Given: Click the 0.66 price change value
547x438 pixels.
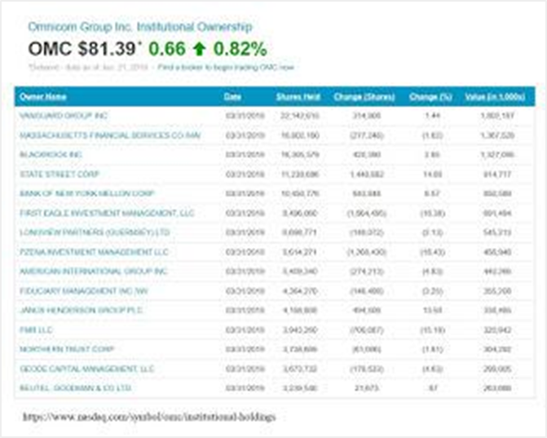Looking at the screenshot, I should [x=167, y=49].
